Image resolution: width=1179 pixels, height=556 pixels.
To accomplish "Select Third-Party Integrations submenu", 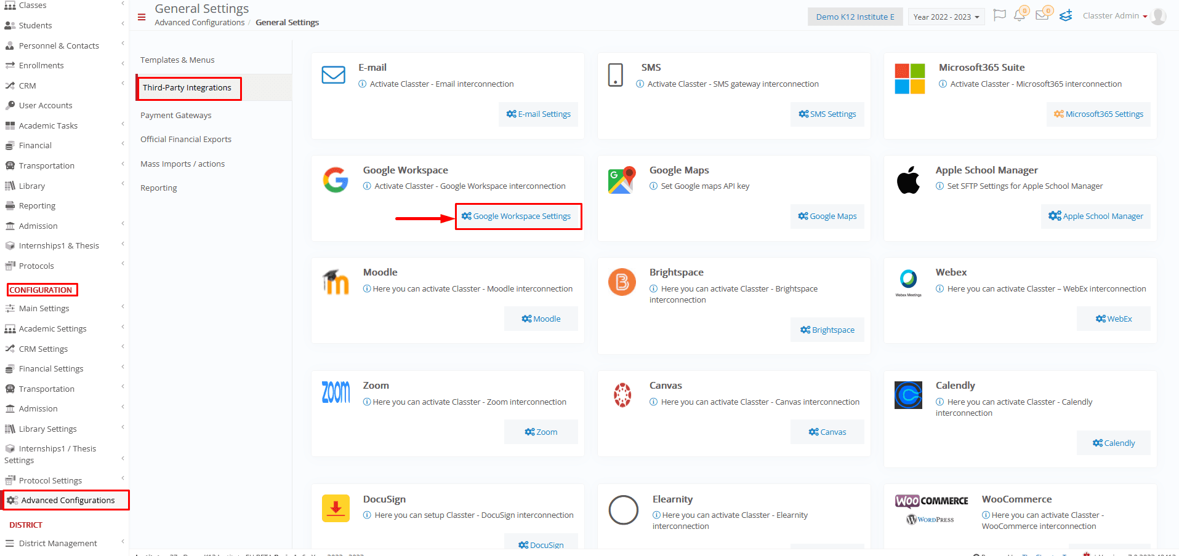I will (x=187, y=87).
